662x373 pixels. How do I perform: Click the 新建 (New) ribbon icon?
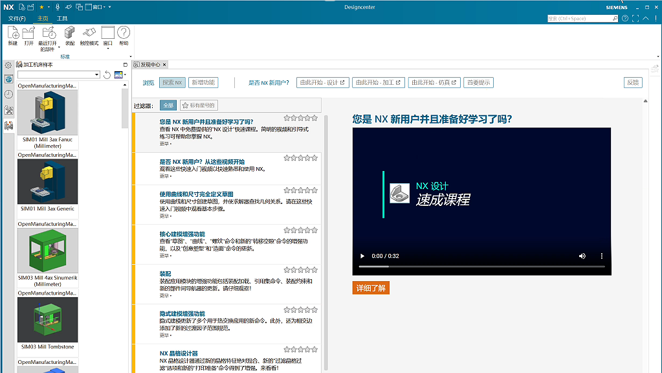(x=13, y=36)
